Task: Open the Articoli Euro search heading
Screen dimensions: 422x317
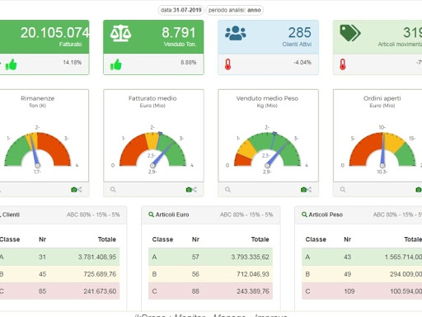Action: (169, 215)
